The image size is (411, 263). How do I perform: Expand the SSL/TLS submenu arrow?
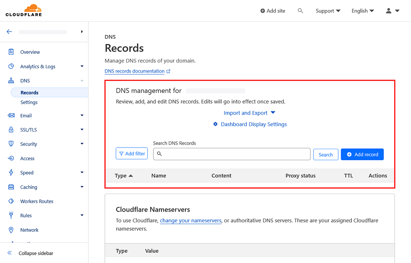[x=82, y=129]
